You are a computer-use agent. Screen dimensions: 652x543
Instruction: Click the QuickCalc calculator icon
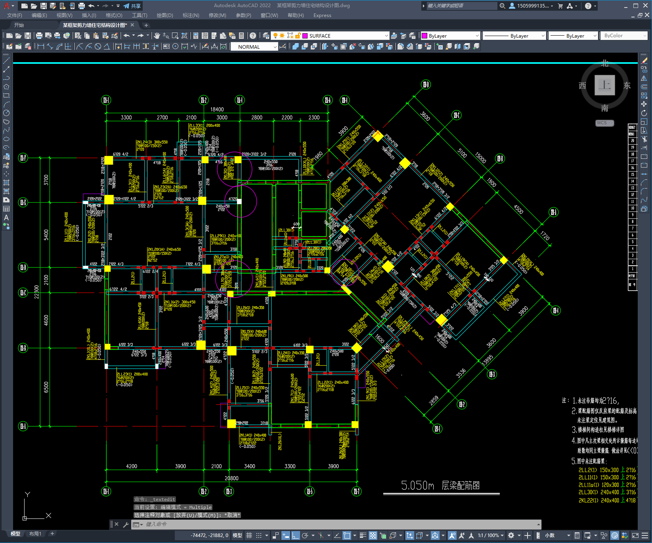coord(241,36)
